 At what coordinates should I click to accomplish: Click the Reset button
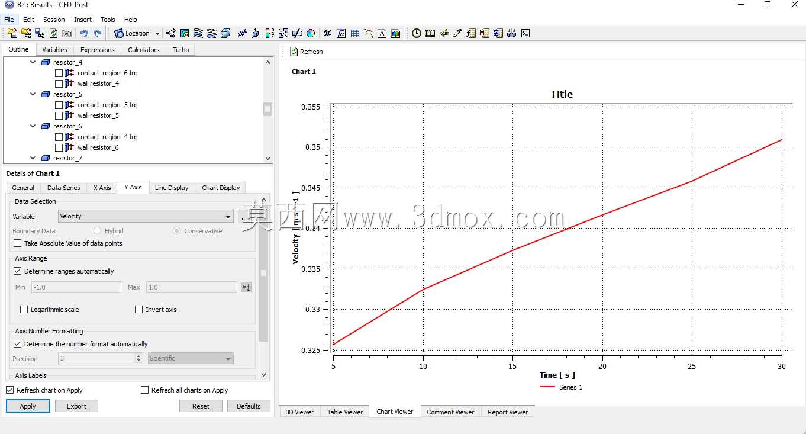click(x=201, y=406)
